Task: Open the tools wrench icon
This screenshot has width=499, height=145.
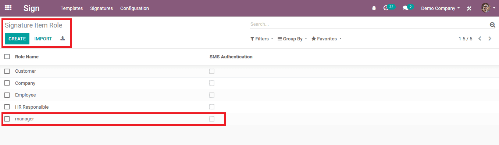Action: (x=469, y=8)
